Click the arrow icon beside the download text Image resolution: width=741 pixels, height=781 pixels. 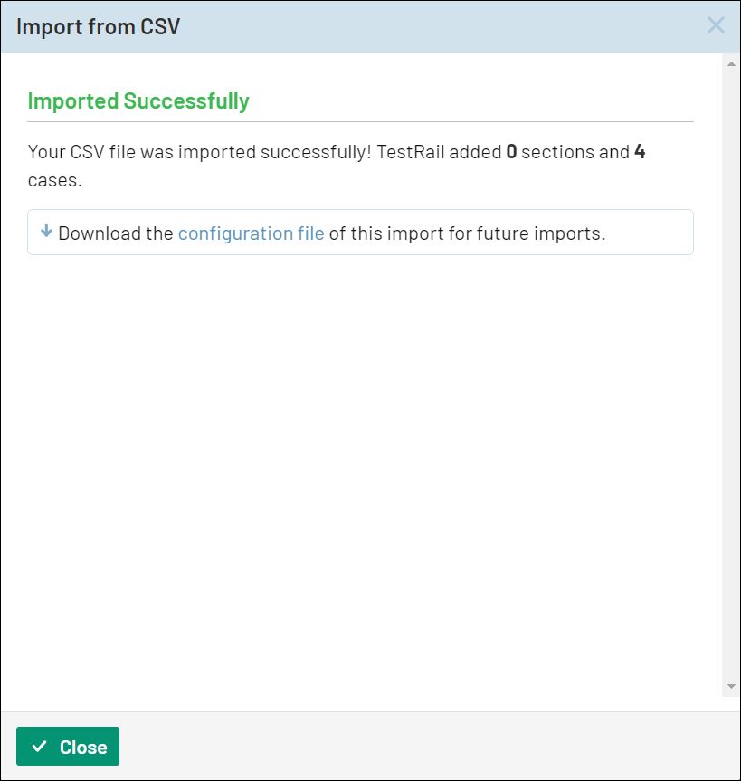tap(45, 233)
